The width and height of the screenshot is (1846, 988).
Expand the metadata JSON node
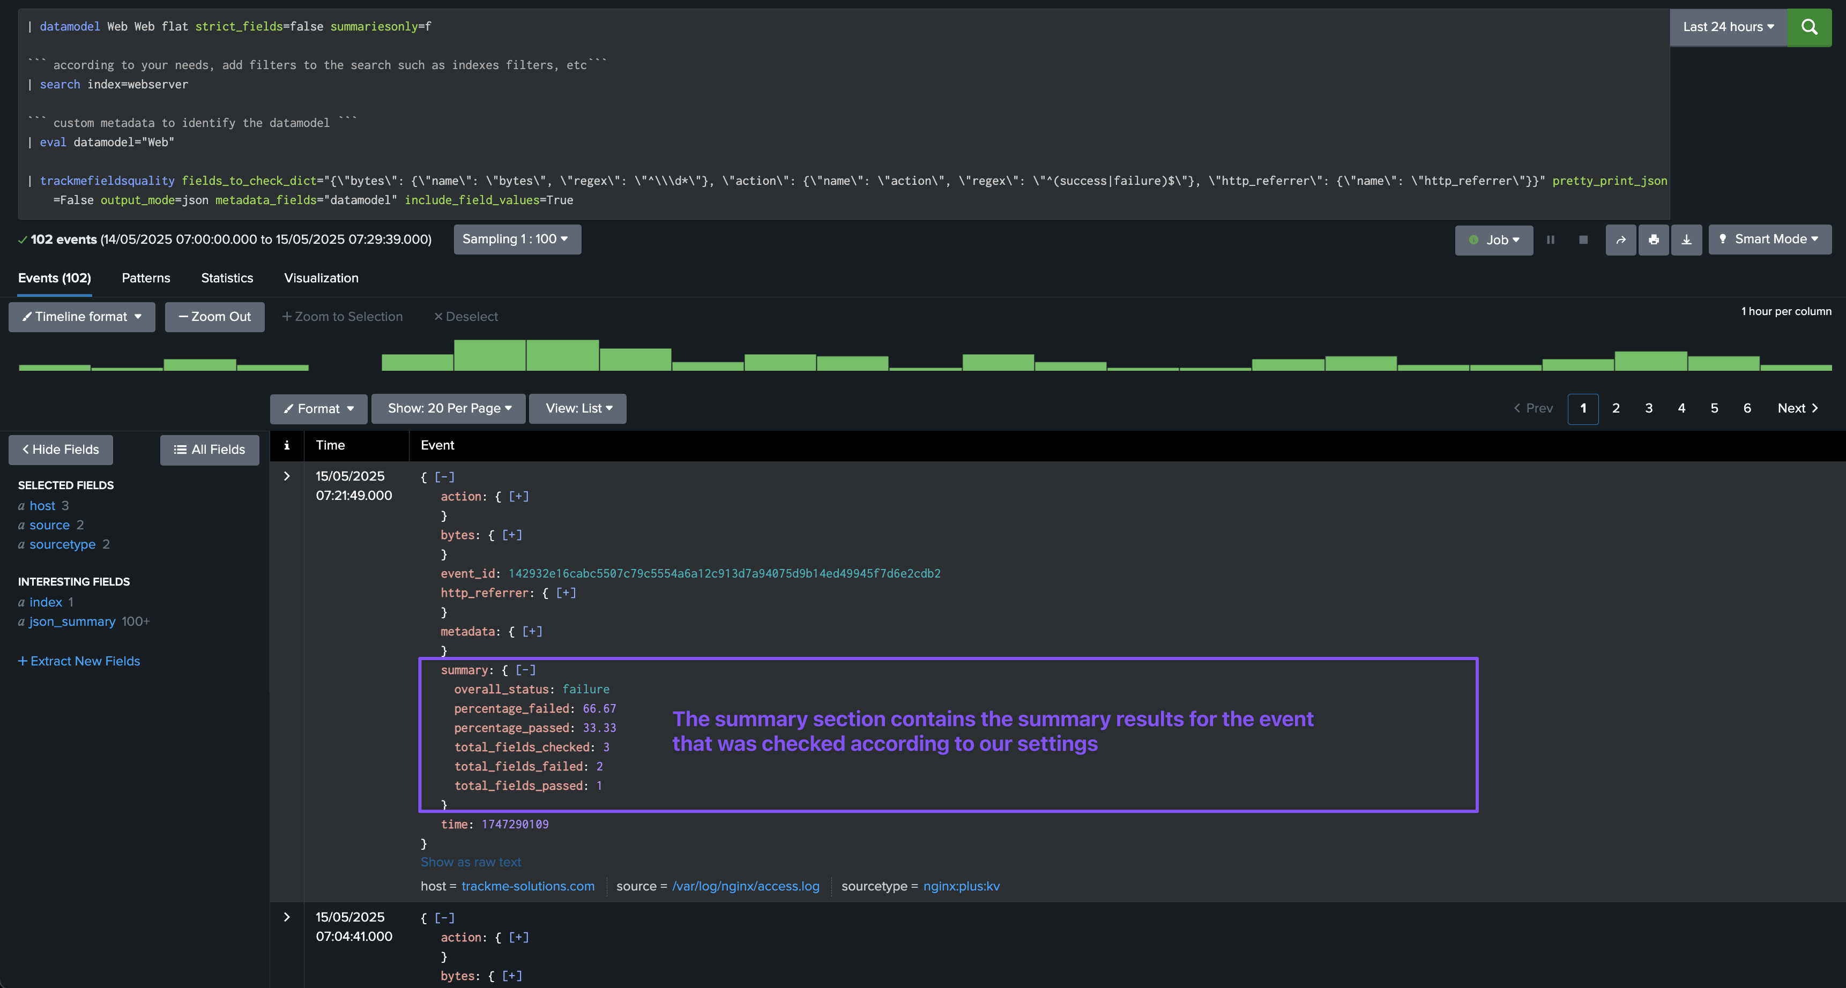point(532,631)
